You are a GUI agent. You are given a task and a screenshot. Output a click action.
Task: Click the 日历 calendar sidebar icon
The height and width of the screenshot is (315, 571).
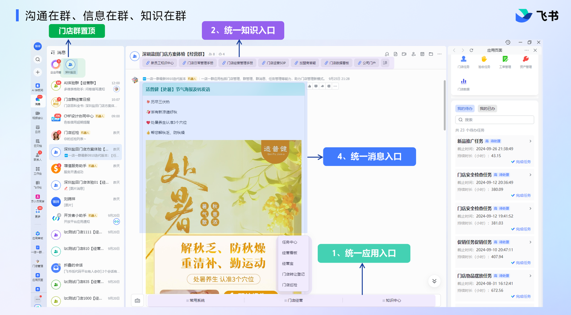tap(38, 129)
